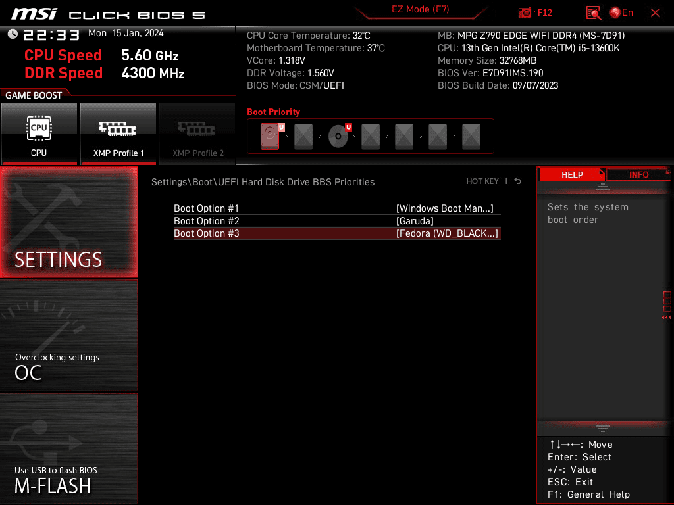The height and width of the screenshot is (505, 674).
Task: Click the fourth boot priority slot placeholder
Action: [x=371, y=137]
